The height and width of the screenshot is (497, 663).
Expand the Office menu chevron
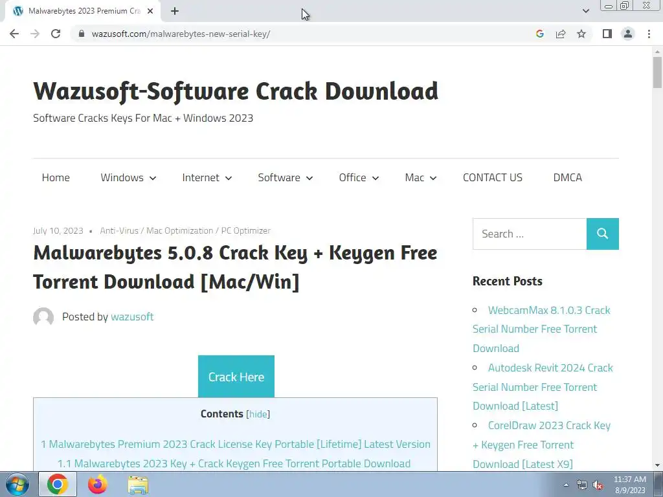pos(376,179)
